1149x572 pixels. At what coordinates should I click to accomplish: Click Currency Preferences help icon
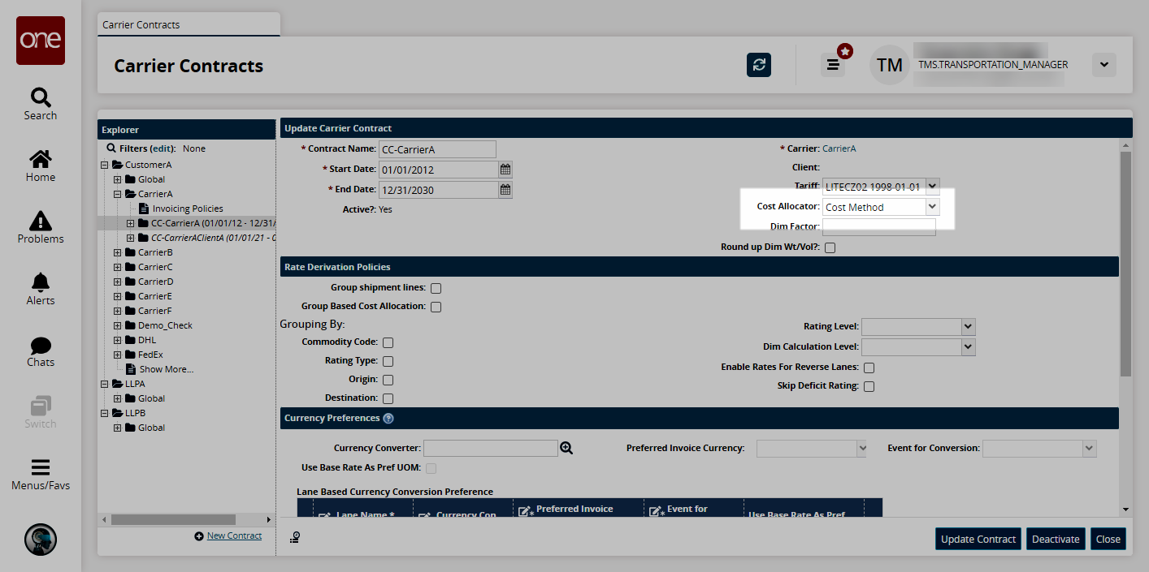(x=388, y=419)
